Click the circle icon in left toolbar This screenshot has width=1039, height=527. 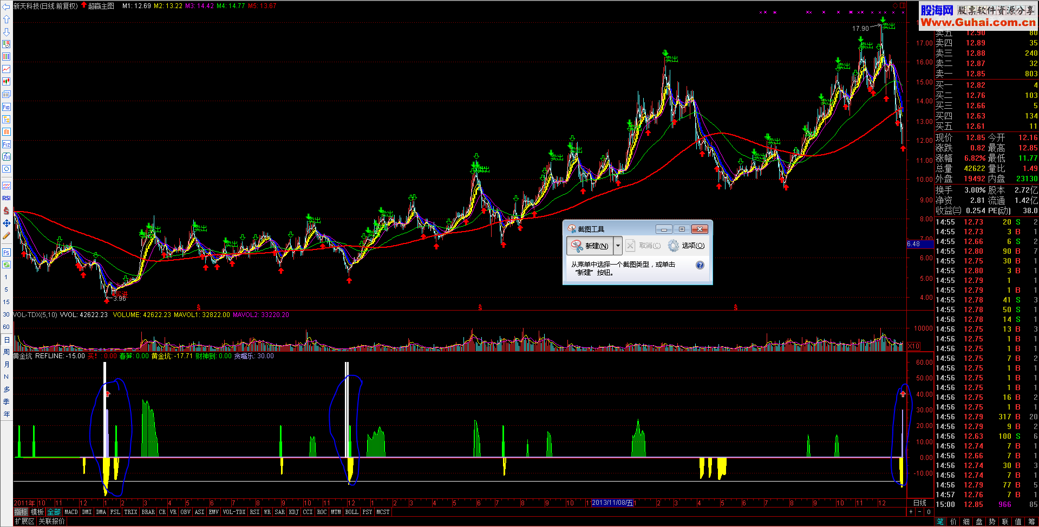point(6,169)
